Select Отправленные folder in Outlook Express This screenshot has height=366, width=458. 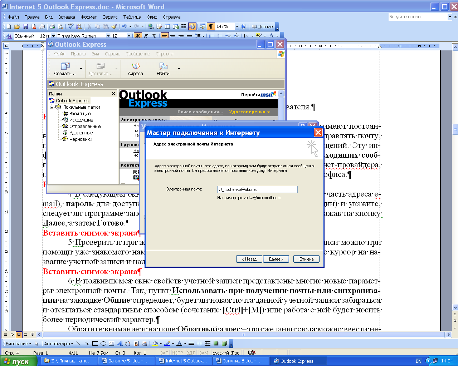click(x=85, y=126)
